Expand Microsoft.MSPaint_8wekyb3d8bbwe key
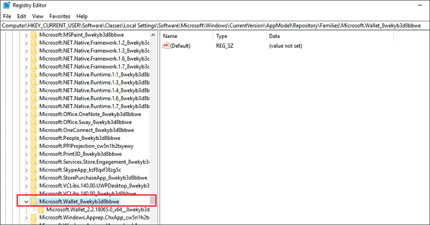Image resolution: width=430 pixels, height=225 pixels. pyautogui.click(x=26, y=35)
